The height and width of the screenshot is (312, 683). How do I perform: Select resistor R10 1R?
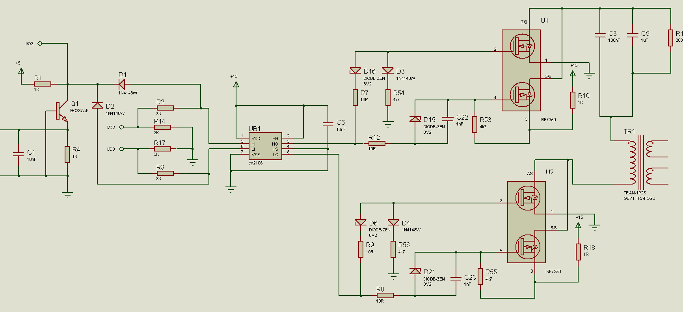573,100
